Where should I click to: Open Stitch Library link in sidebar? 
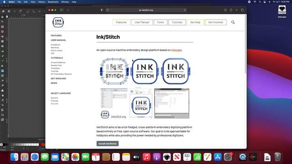[x=57, y=51]
